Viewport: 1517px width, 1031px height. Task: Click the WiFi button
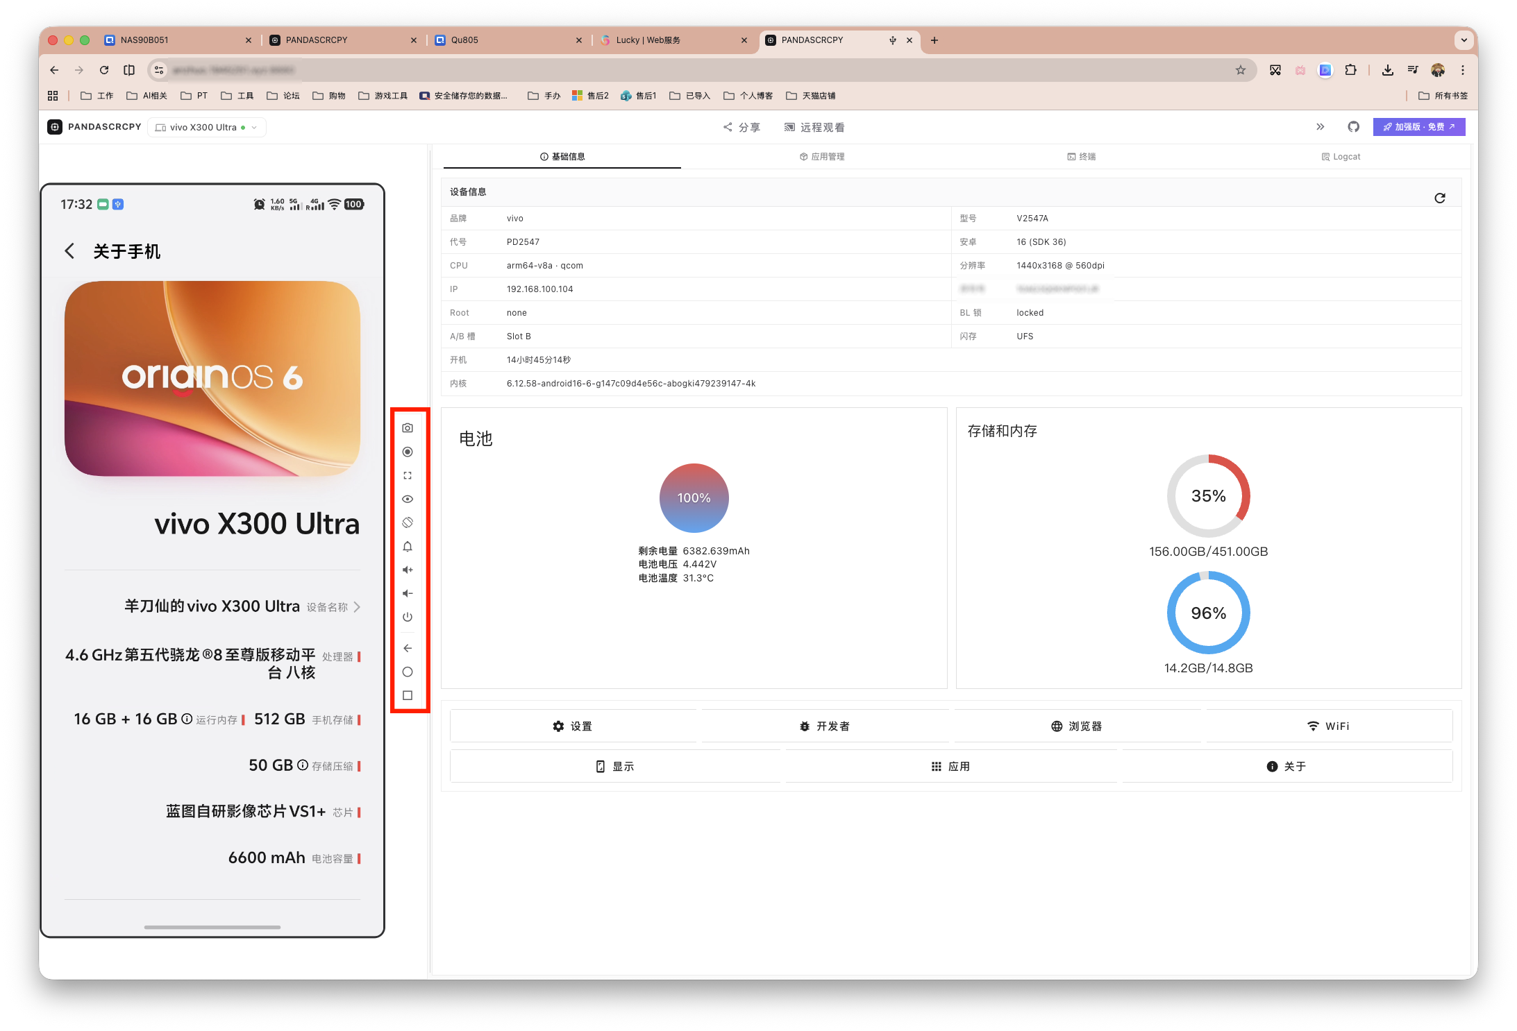[1328, 726]
